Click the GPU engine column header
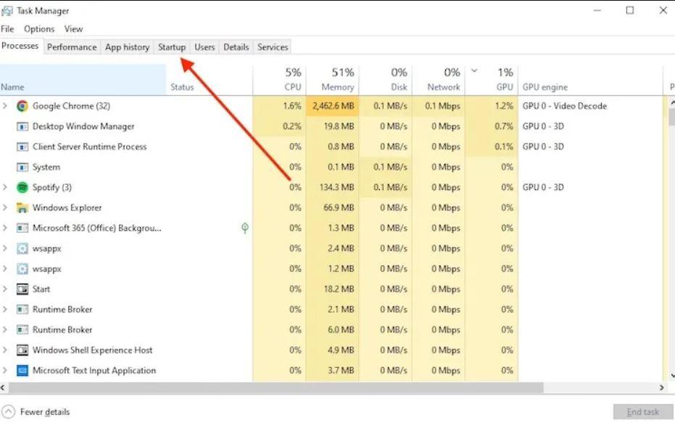675x428 pixels. click(590, 80)
